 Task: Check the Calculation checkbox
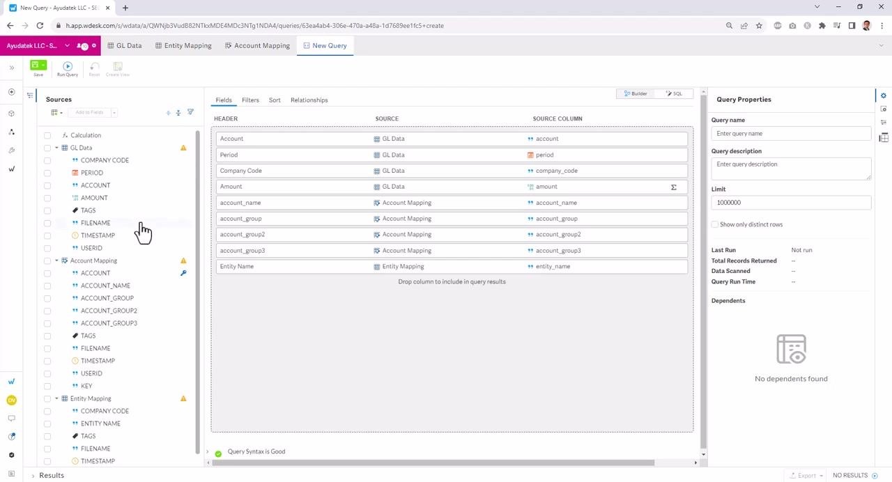tap(47, 135)
